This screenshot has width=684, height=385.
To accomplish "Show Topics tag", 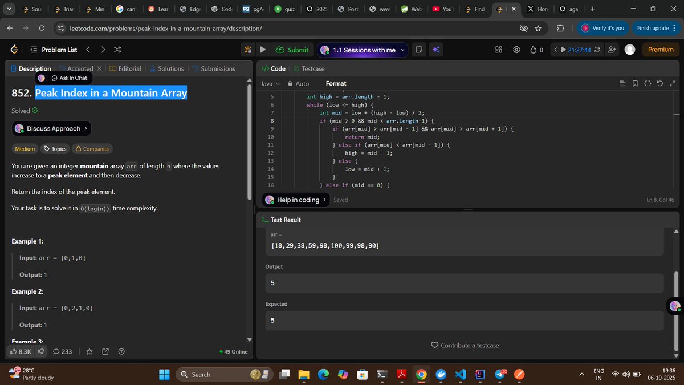I will tap(55, 149).
